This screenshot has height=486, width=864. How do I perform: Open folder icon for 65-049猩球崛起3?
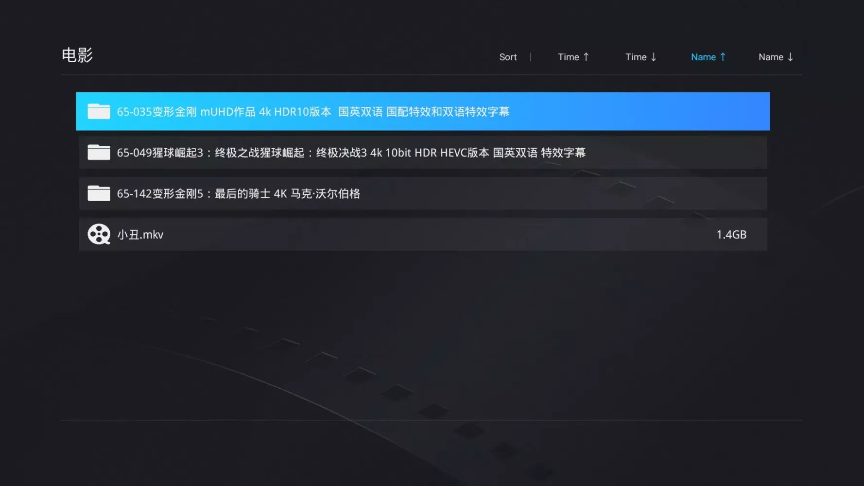click(x=99, y=152)
